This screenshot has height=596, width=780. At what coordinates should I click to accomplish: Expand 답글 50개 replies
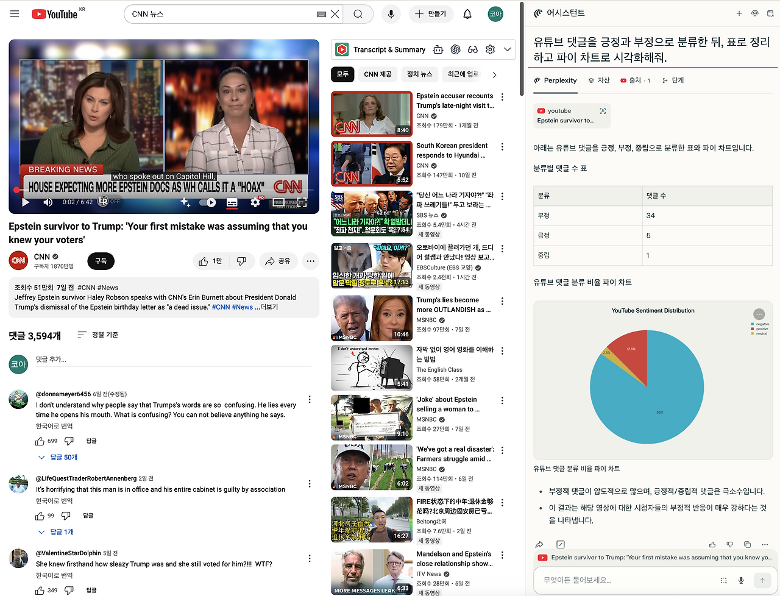tap(58, 457)
